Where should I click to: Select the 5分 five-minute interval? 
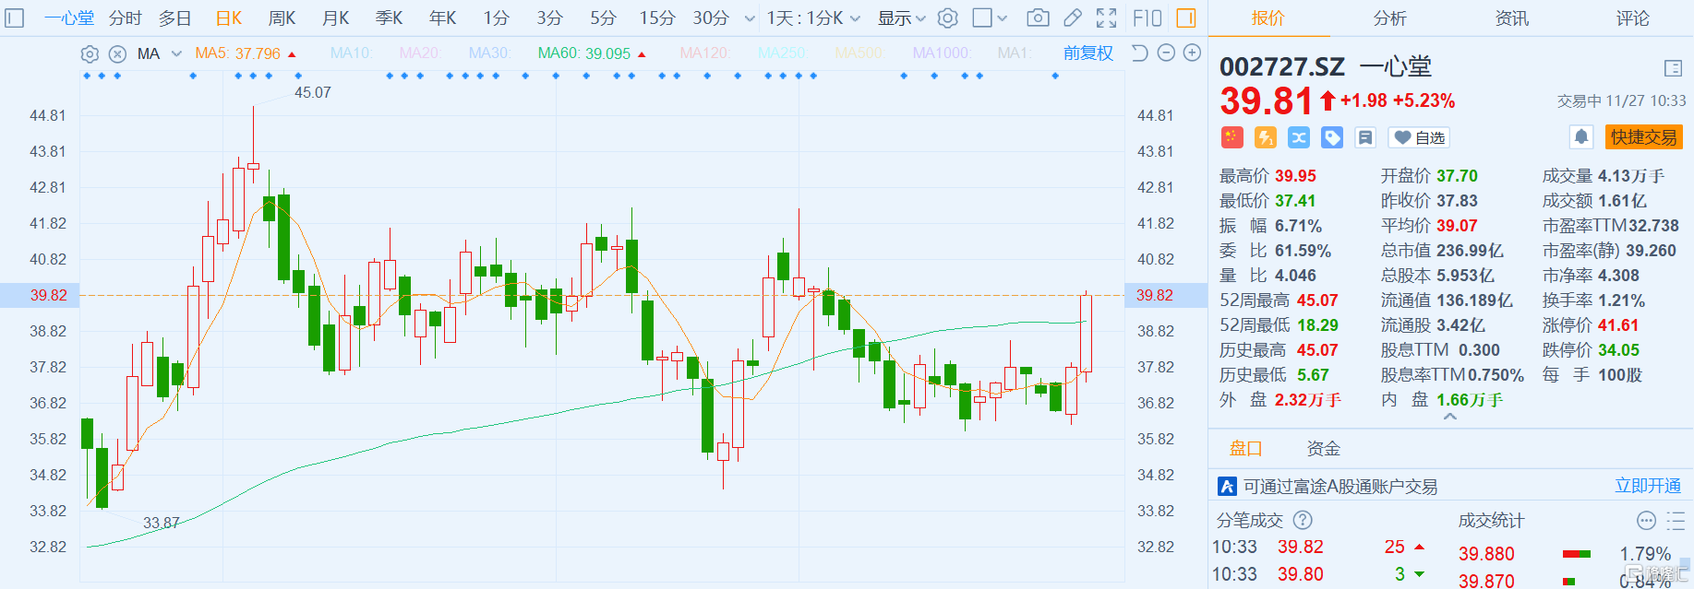(603, 18)
